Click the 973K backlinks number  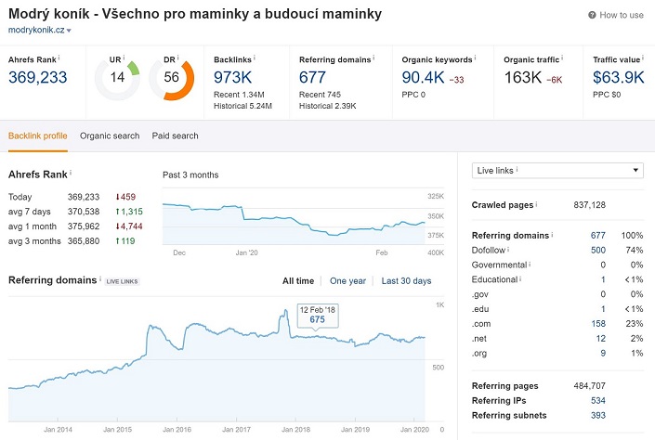click(x=232, y=77)
